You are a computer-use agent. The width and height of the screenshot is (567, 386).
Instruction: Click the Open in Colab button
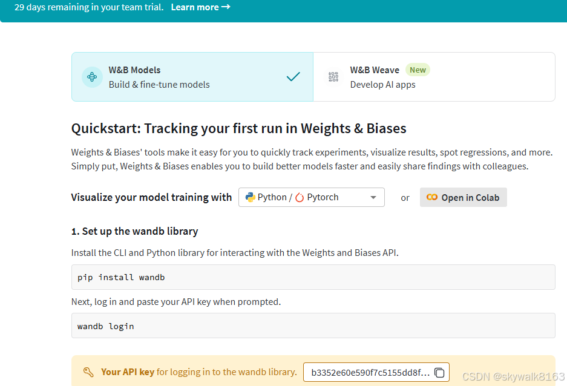click(x=463, y=197)
